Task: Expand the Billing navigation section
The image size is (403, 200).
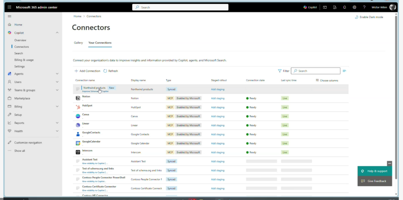Action: (x=57, y=107)
